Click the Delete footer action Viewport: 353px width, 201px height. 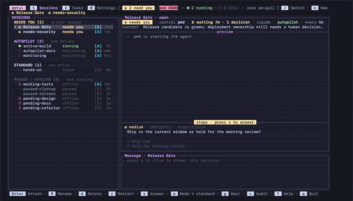pyautogui.click(x=90, y=194)
